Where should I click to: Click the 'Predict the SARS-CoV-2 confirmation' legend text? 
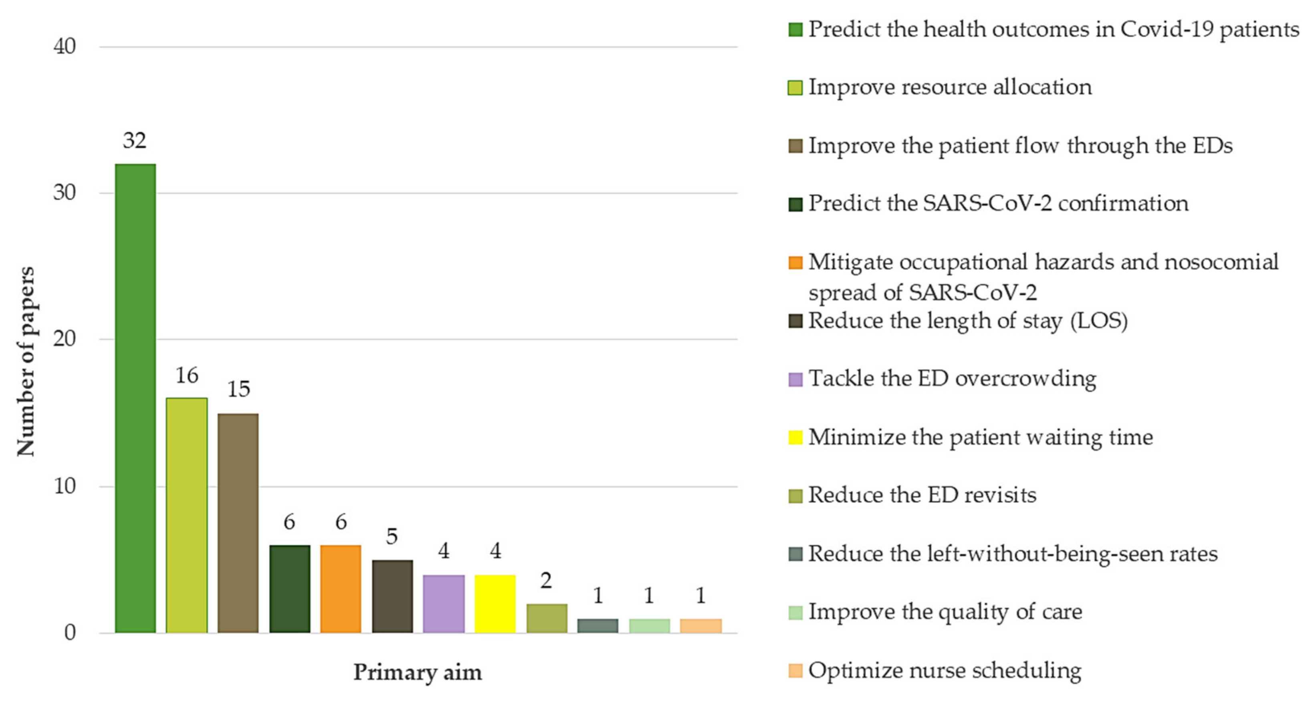998,204
